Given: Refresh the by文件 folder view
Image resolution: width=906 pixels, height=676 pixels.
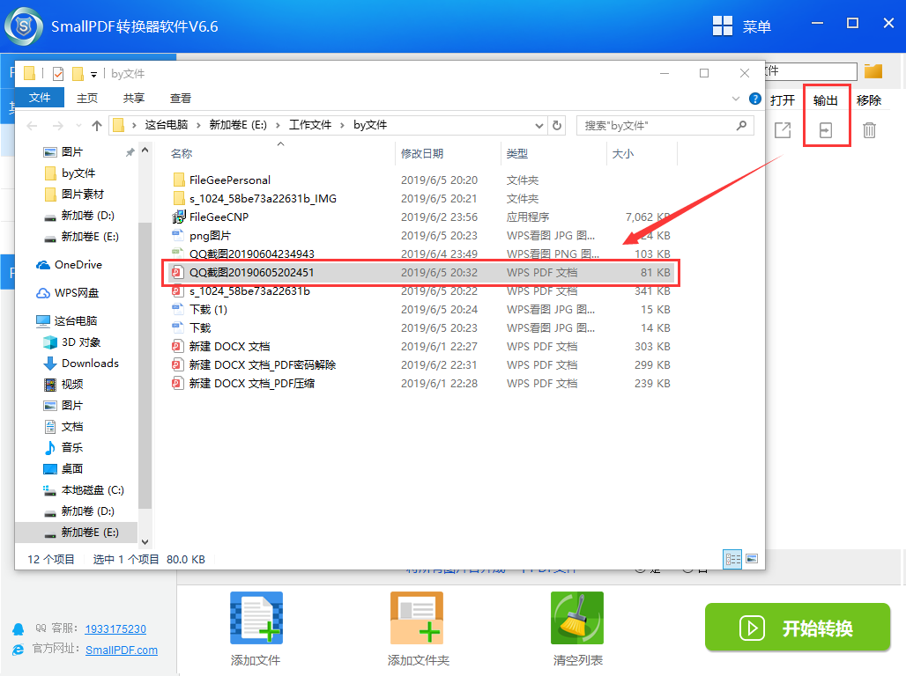Looking at the screenshot, I should coord(557,125).
